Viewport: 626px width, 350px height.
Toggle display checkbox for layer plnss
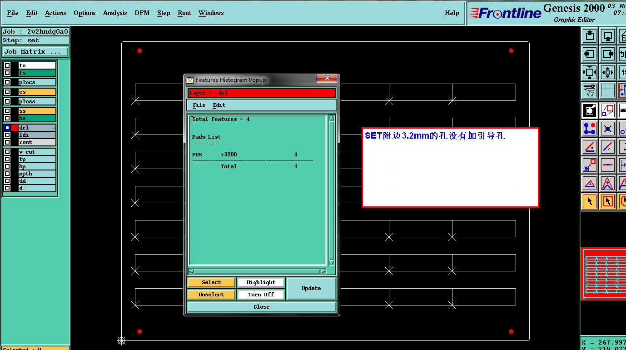click(x=7, y=101)
